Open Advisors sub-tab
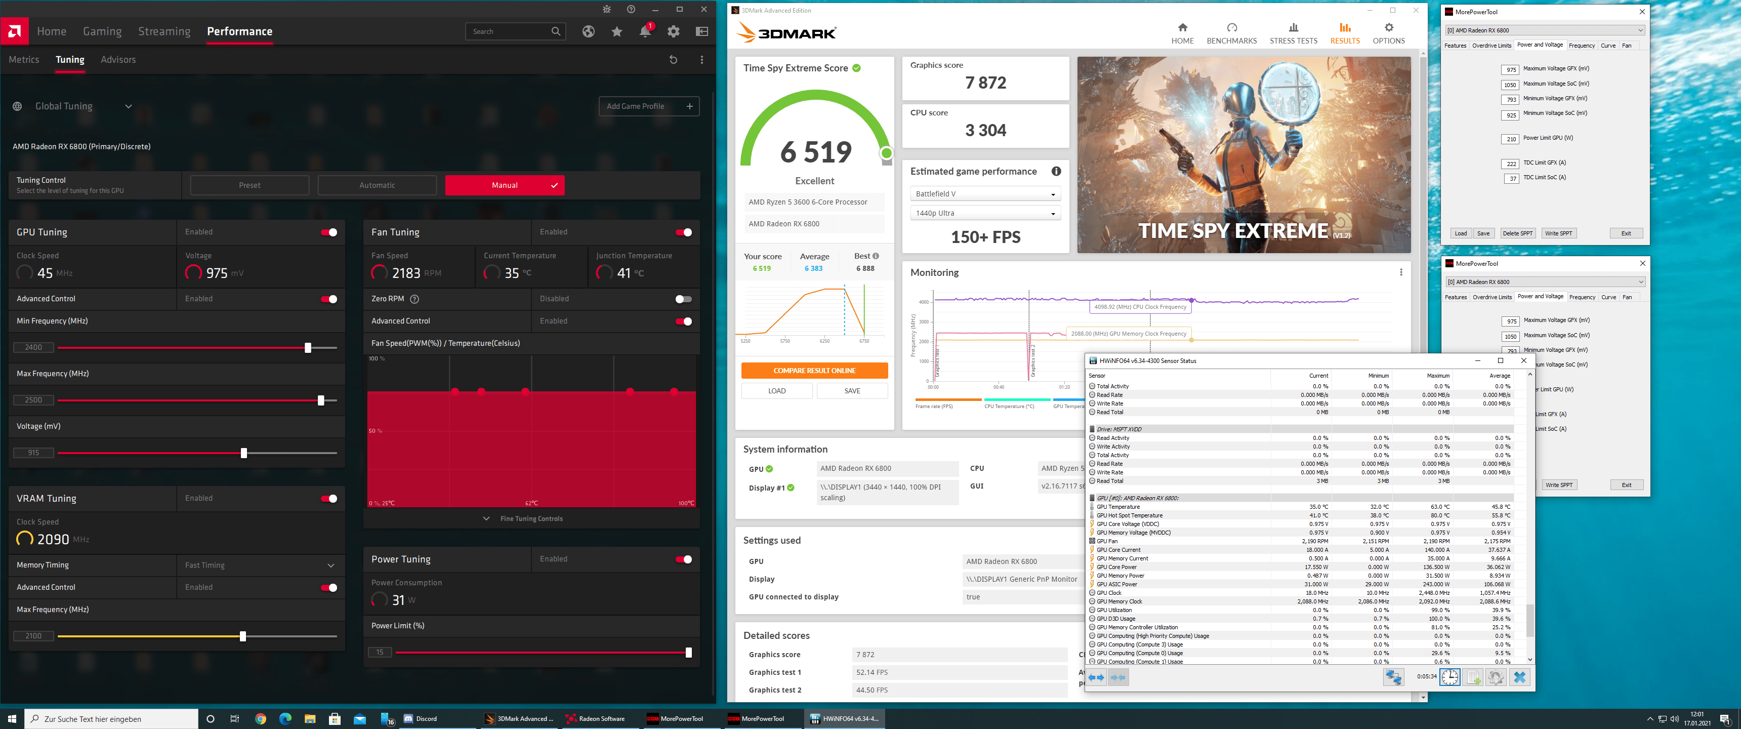The height and width of the screenshot is (729, 1741). 118,60
